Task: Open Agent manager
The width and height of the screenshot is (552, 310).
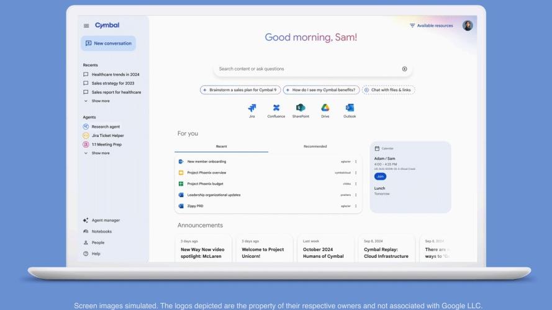Action: pos(101,220)
